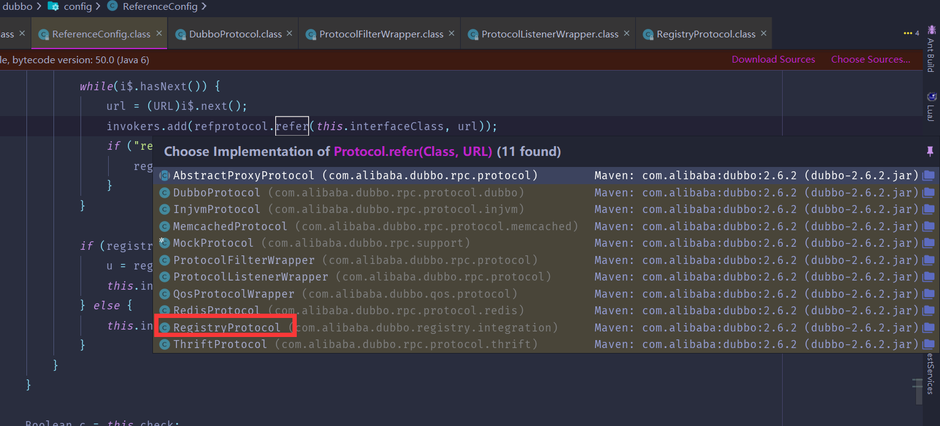Close the DubboProtocol.class tab
This screenshot has width=940, height=426.
pyautogui.click(x=291, y=34)
